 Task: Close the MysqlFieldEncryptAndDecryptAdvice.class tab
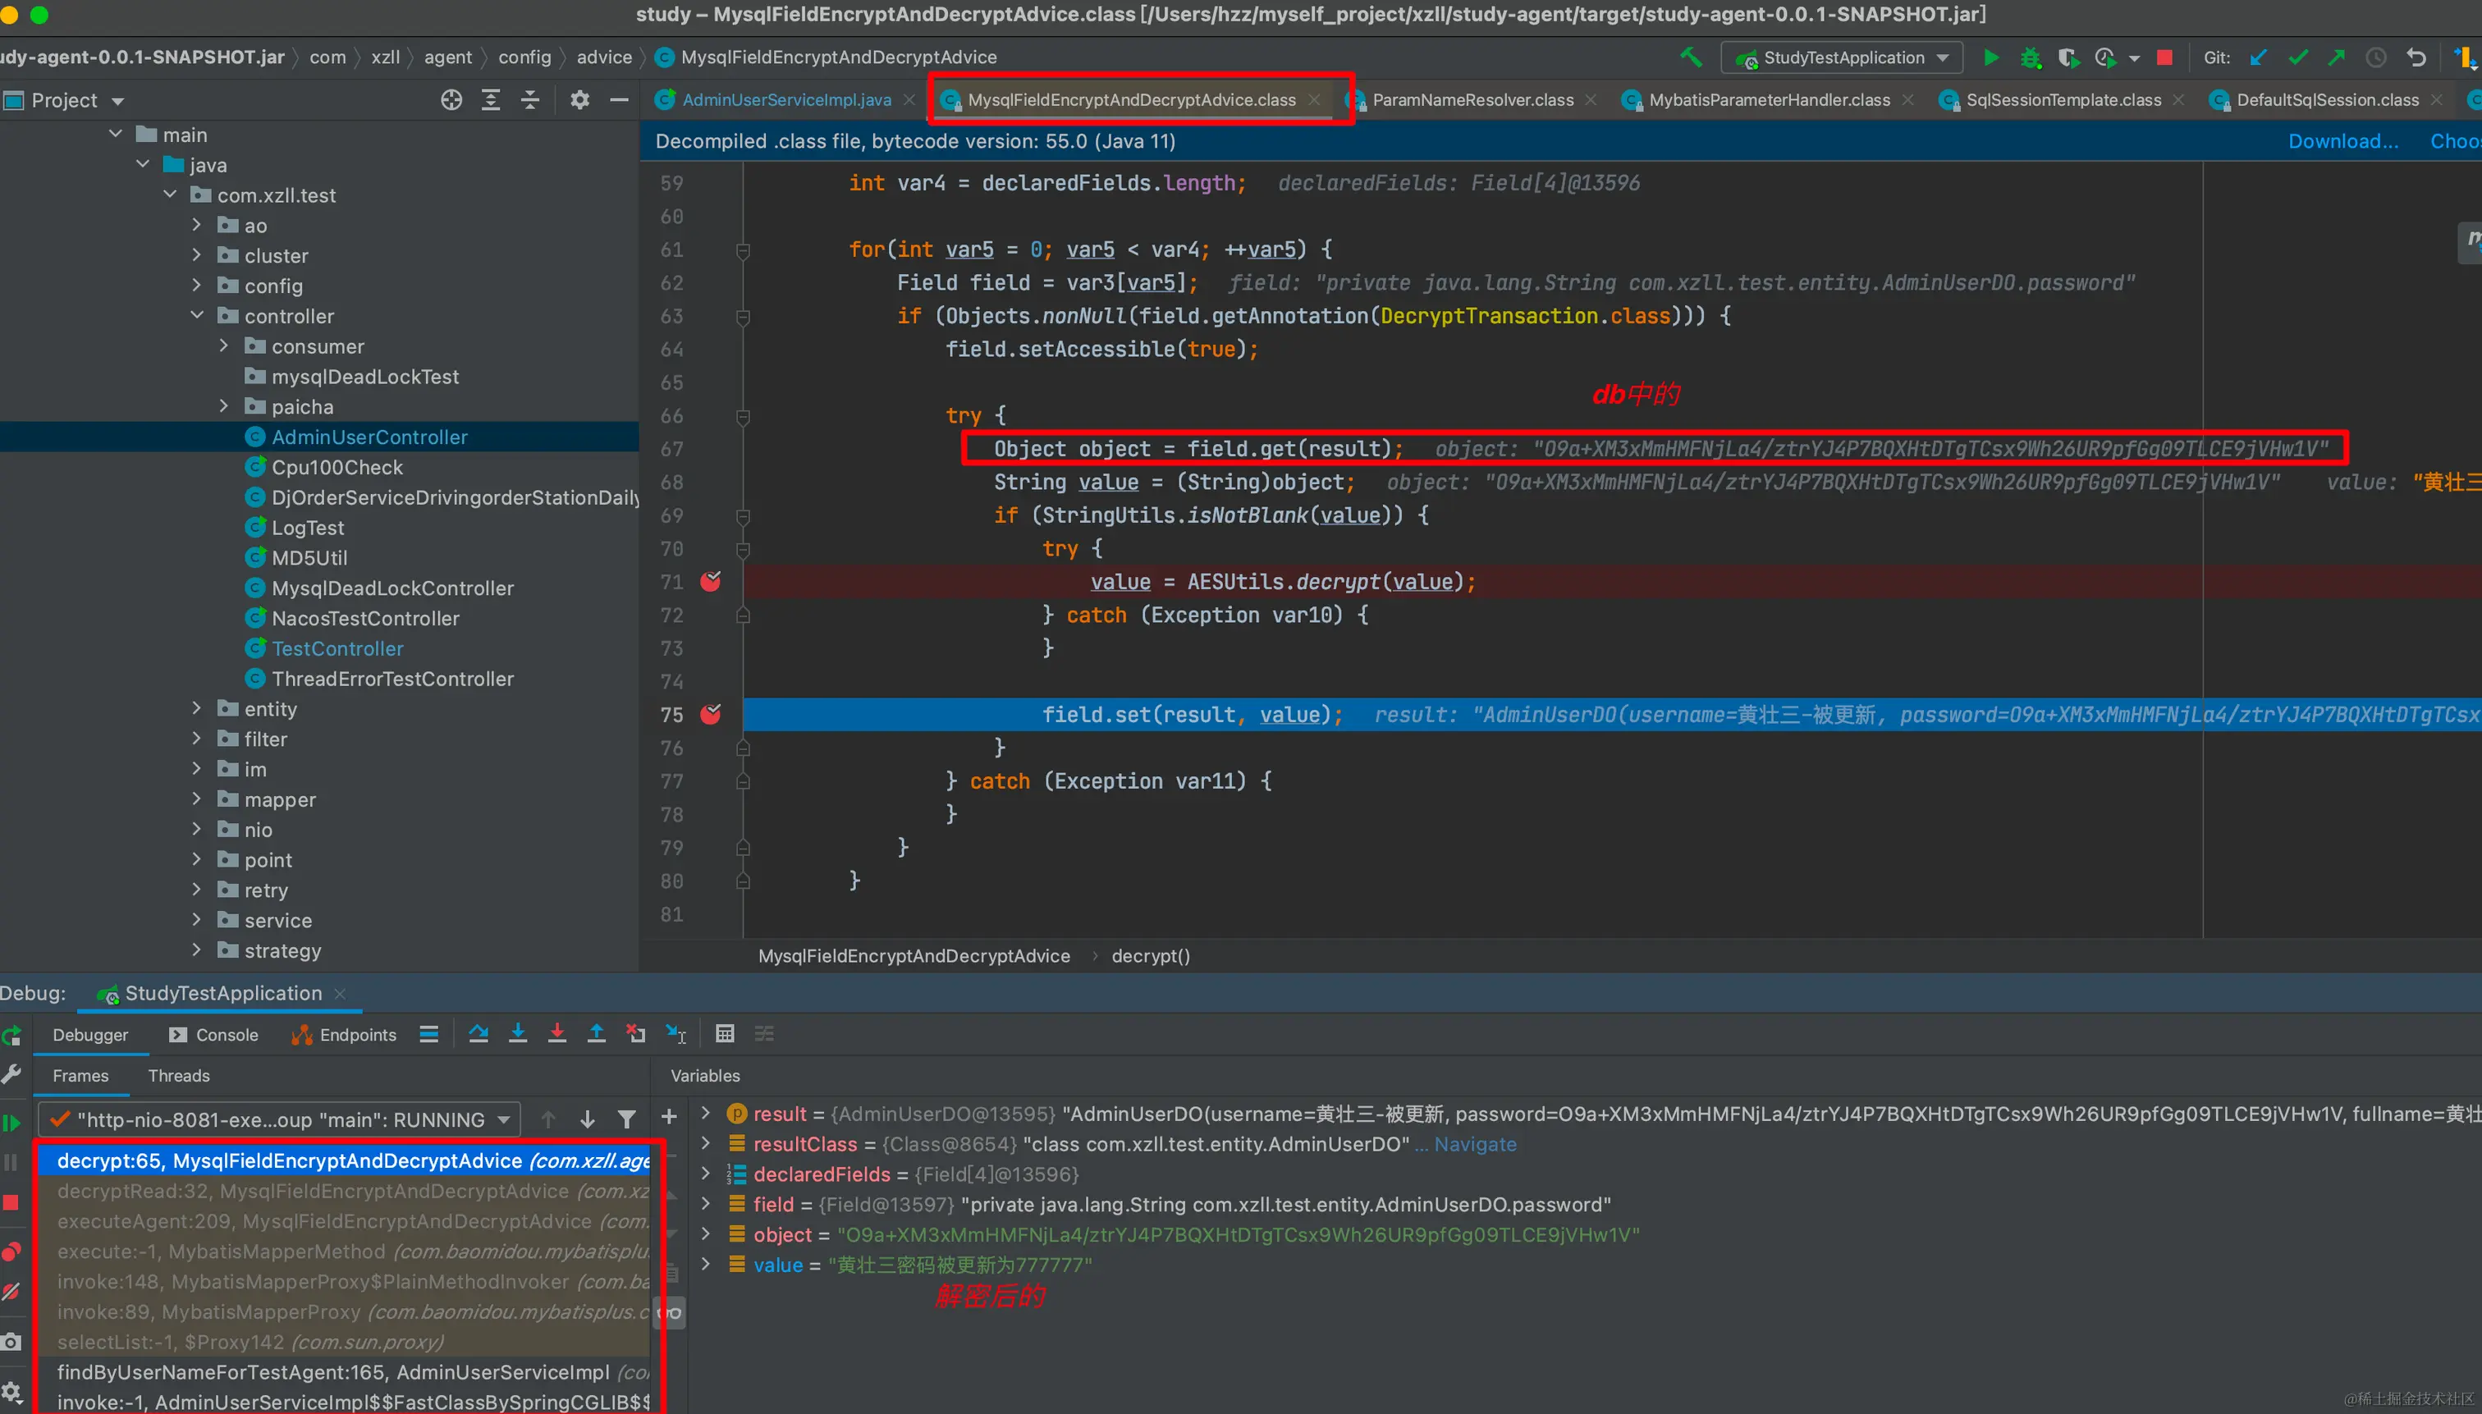[1314, 100]
